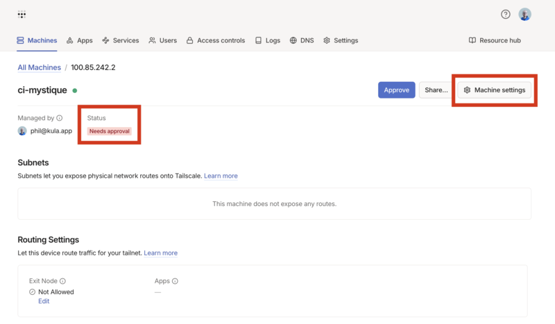Open the user profile avatar menu

point(525,15)
